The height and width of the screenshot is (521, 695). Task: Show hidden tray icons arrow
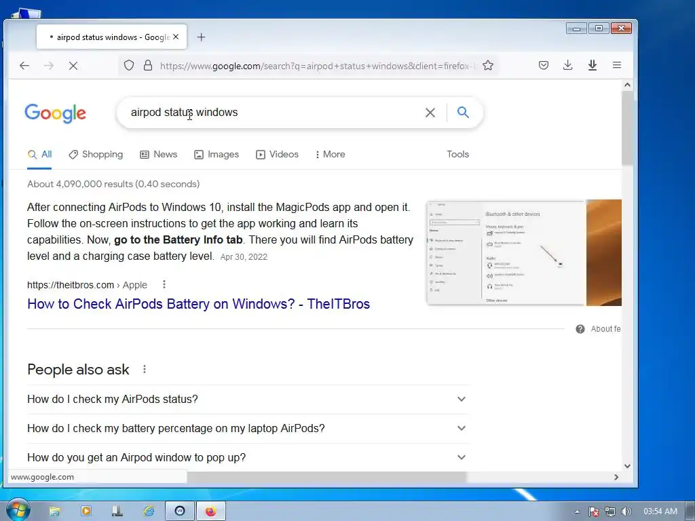(577, 512)
